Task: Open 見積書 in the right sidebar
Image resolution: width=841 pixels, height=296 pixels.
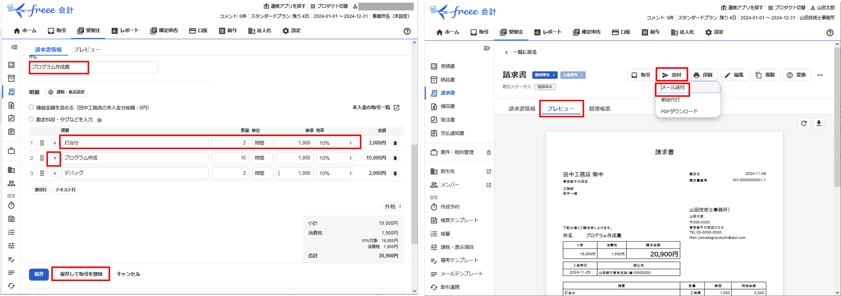Action: point(443,66)
